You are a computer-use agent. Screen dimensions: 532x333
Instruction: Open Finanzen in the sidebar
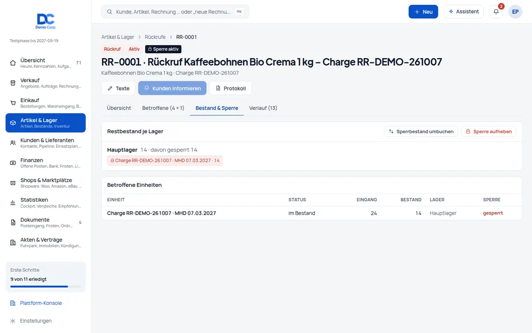tap(45, 163)
